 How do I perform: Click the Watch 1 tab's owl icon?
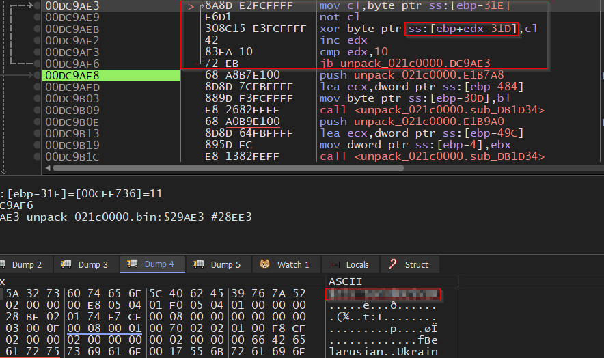[x=264, y=264]
